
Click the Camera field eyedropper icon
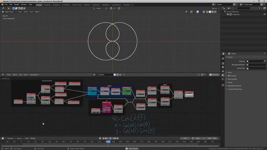(x=264, y=61)
